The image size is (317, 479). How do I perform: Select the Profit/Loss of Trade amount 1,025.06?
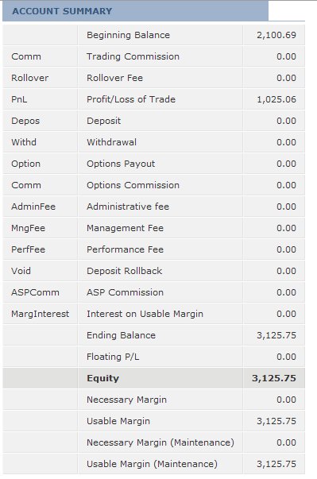click(276, 99)
